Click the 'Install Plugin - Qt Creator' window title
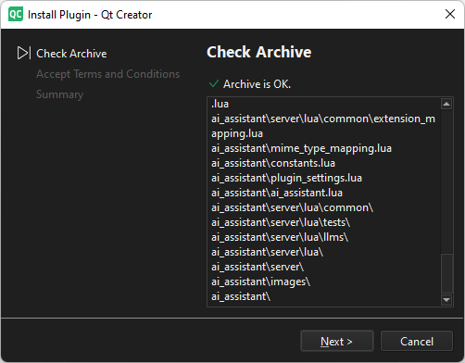 [90, 15]
